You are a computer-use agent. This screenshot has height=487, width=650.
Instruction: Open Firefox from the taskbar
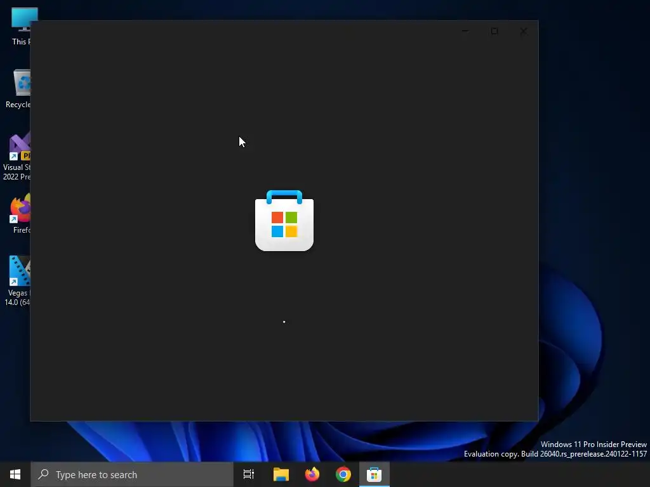point(312,474)
